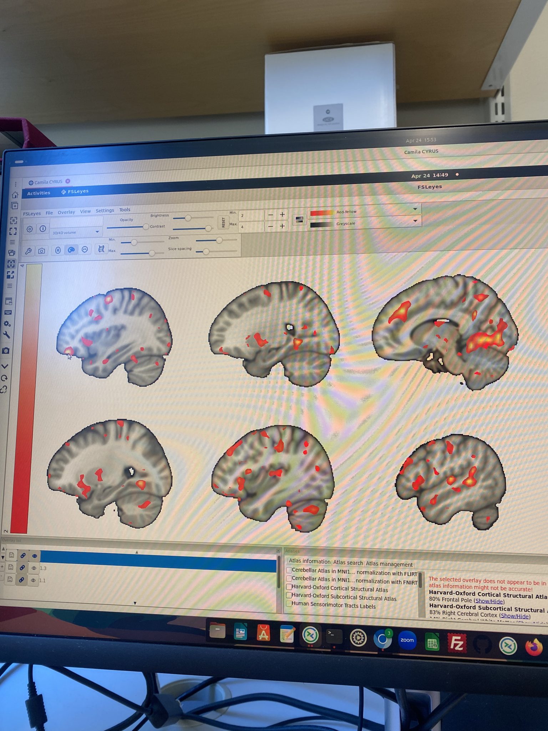Switch to the Atlas search tab
This screenshot has width=548, height=731.
(348, 563)
